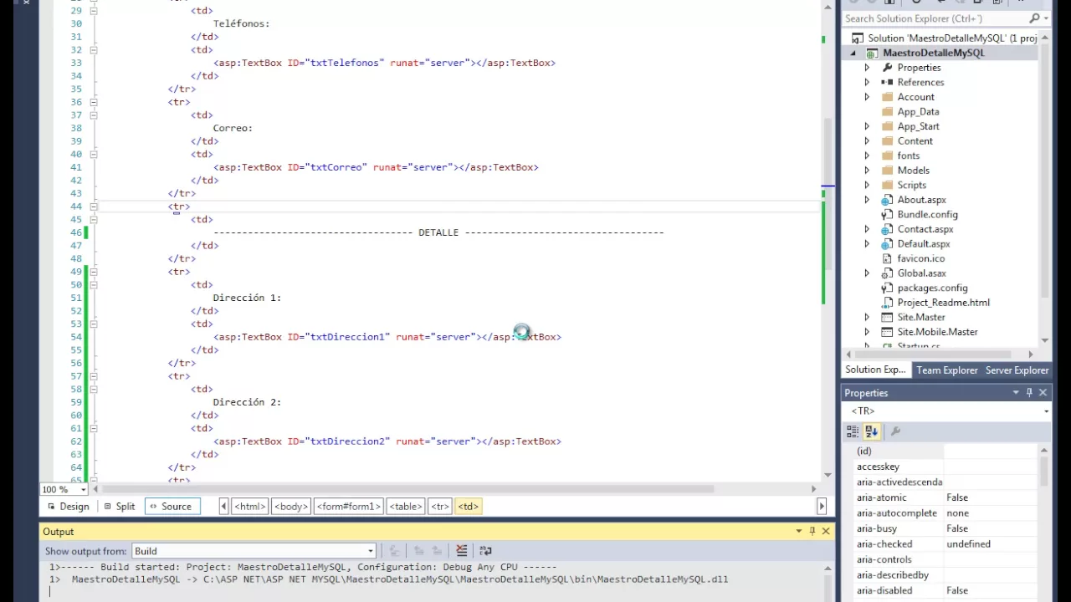Expand the App_Start folder node

click(x=867, y=126)
